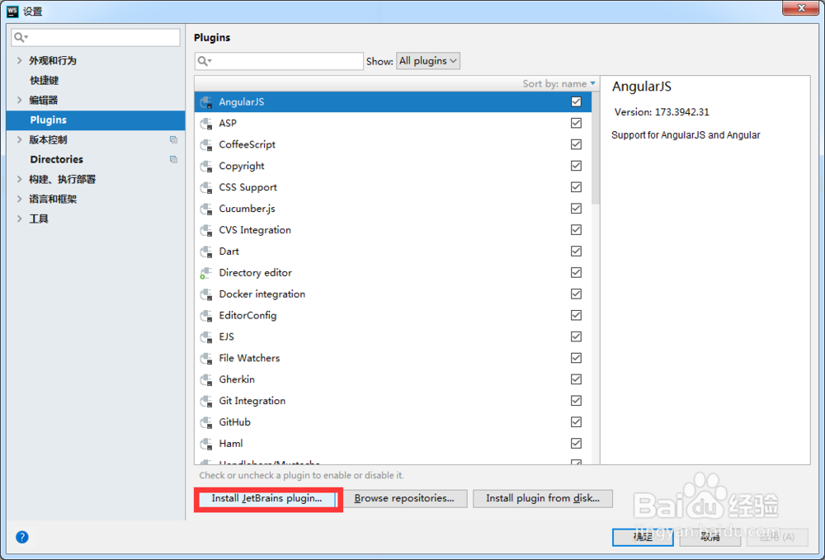Click the Git Integration plugin icon
The image size is (825, 560).
[x=206, y=401]
